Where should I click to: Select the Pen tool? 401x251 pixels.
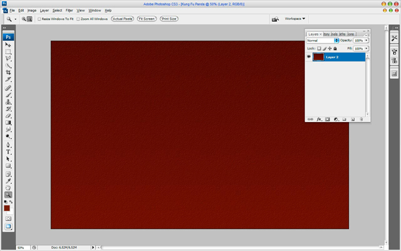pyautogui.click(x=8, y=145)
